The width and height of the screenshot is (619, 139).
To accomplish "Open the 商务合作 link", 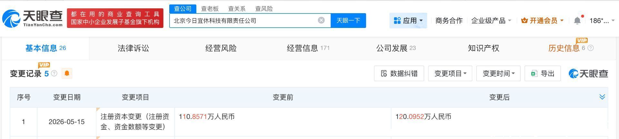I will click(x=449, y=21).
